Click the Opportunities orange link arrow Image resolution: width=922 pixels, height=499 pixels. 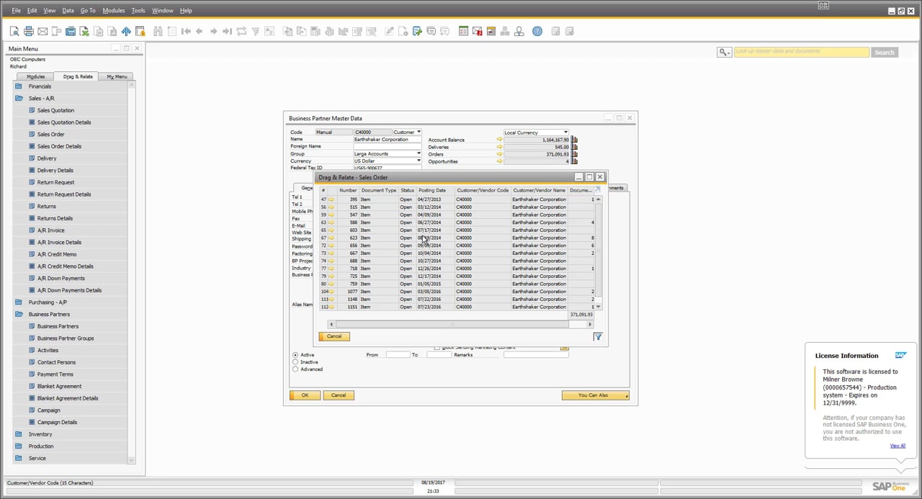point(500,161)
